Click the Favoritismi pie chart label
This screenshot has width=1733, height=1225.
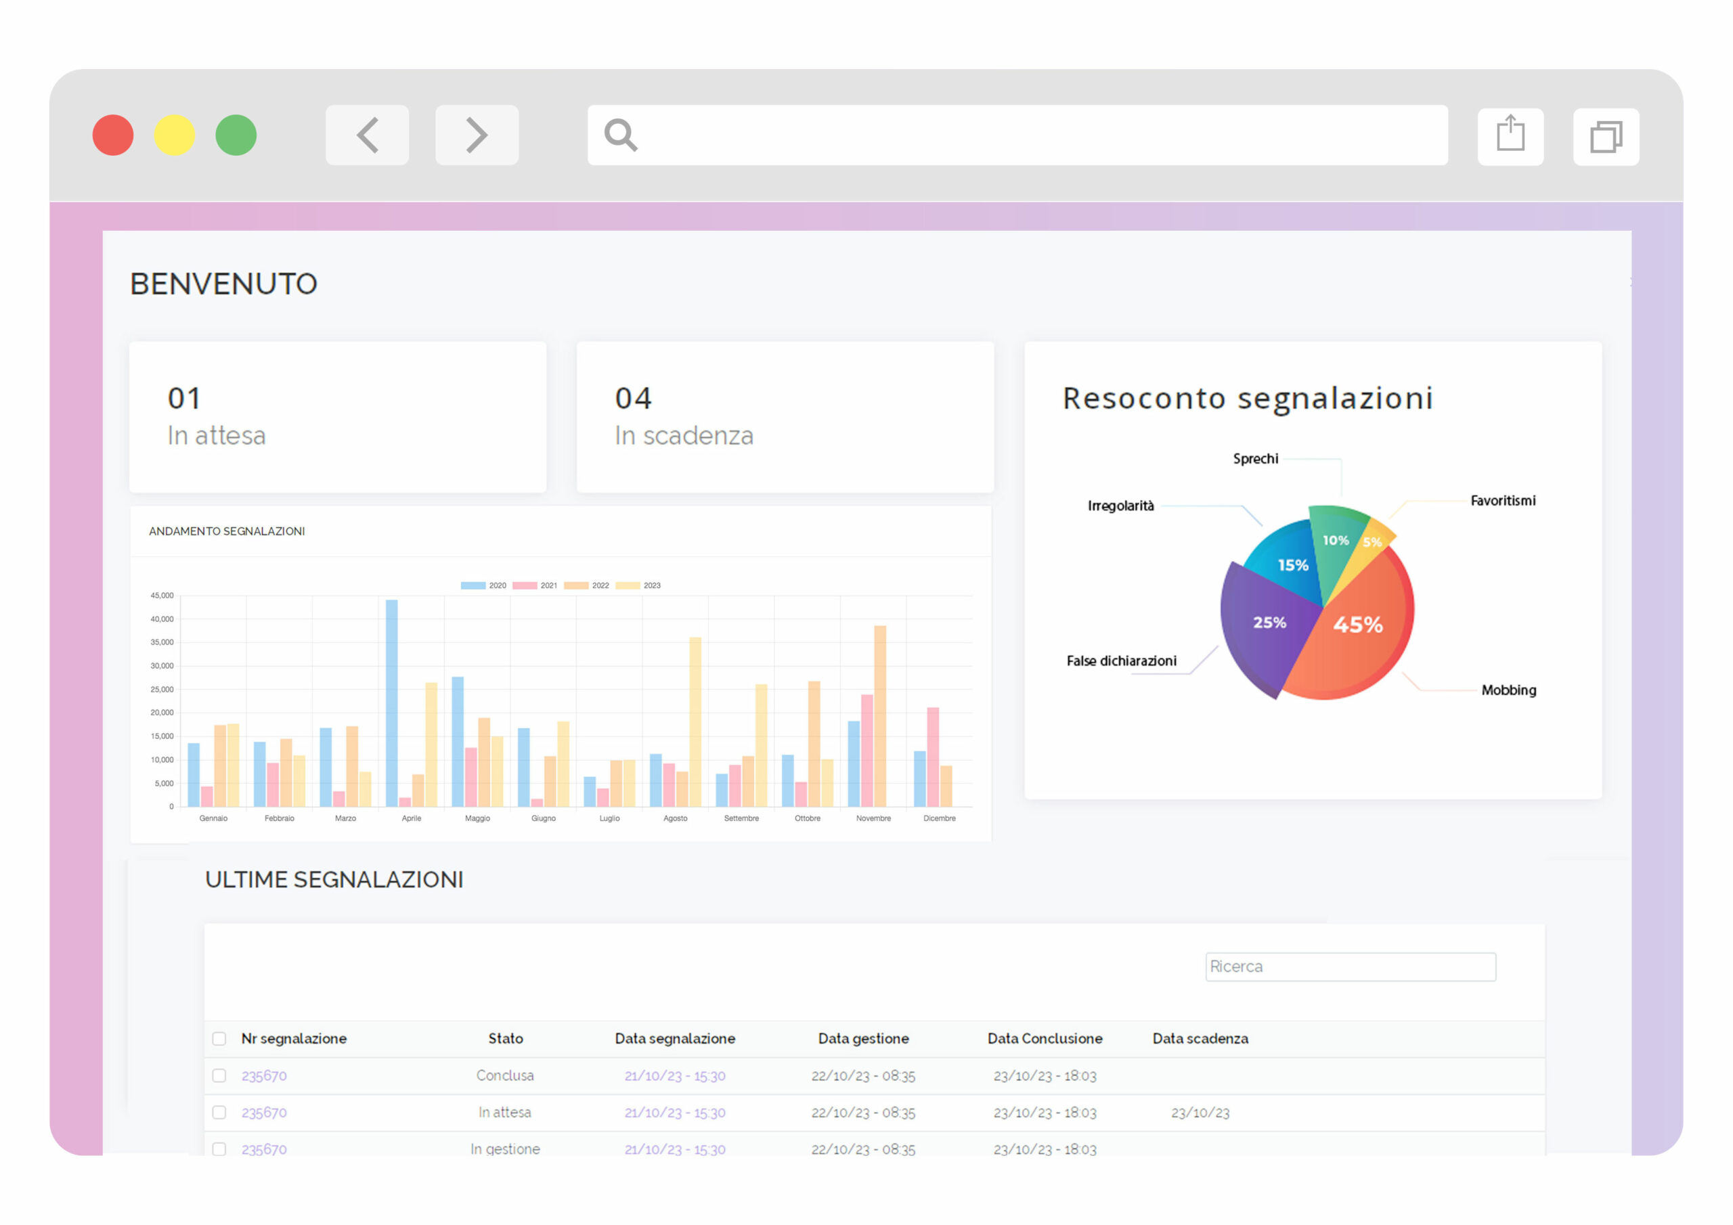pos(1503,500)
